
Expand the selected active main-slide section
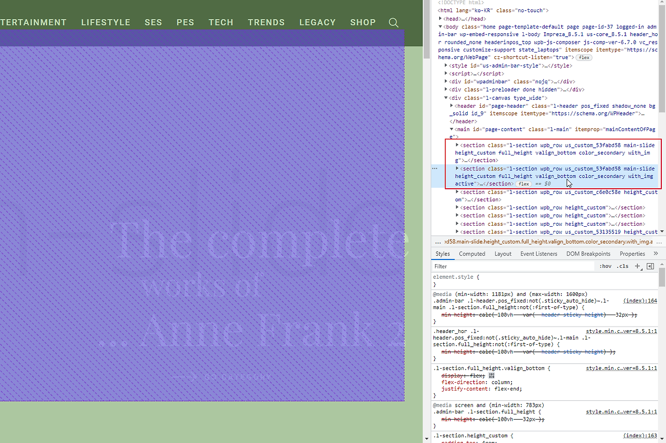click(457, 168)
